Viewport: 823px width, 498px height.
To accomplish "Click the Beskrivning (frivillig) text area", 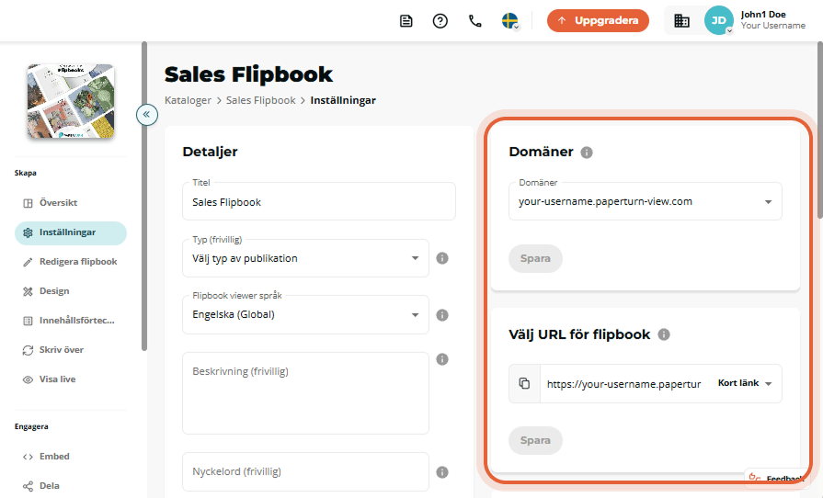I will click(305, 393).
